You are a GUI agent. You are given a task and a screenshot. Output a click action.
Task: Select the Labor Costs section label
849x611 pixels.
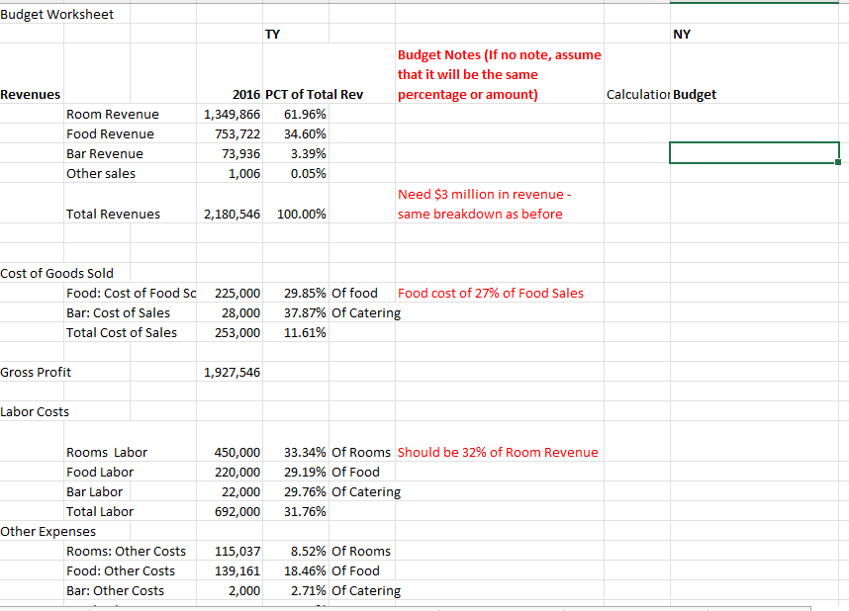click(35, 411)
